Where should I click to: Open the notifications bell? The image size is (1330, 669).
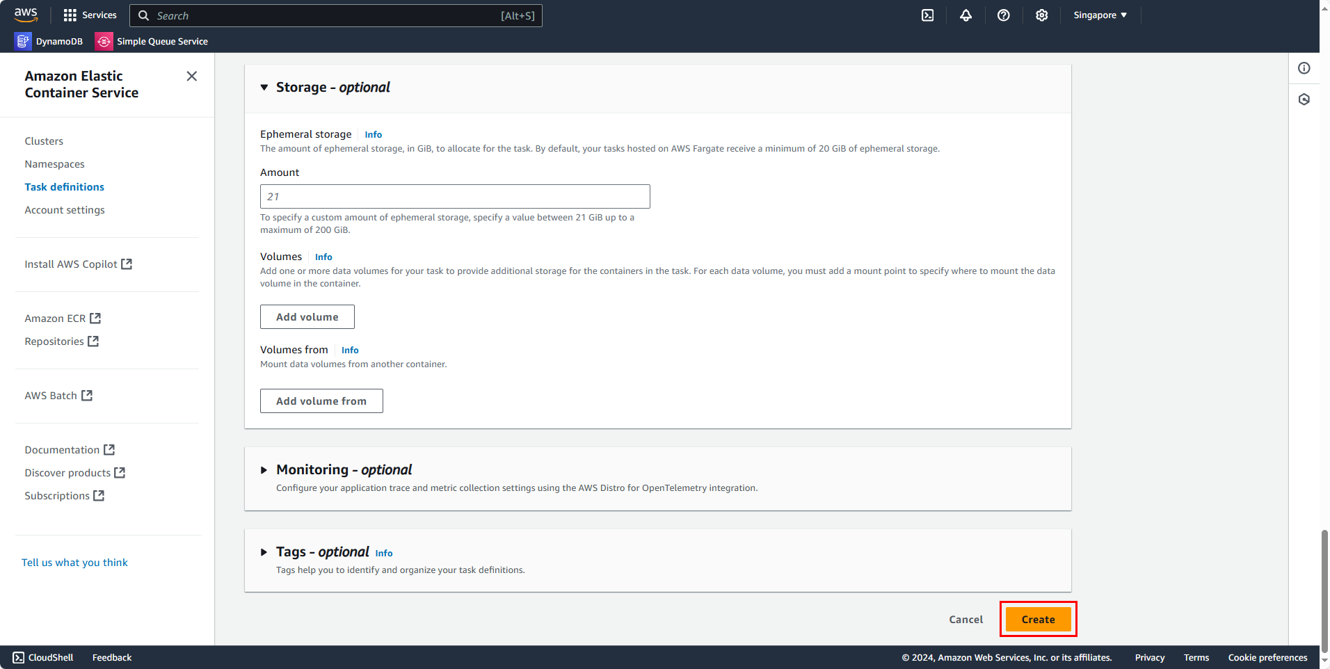coord(966,15)
